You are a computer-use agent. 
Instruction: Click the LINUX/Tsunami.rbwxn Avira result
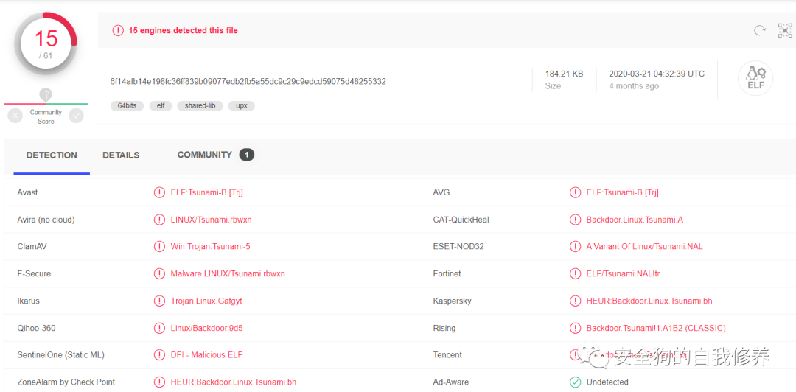[212, 220]
